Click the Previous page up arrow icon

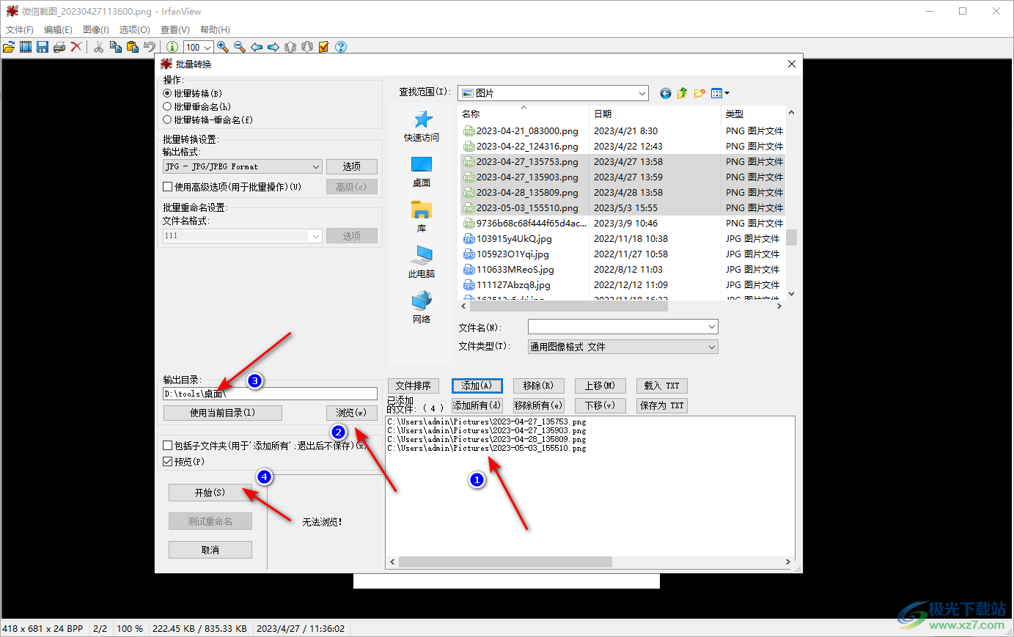point(290,47)
